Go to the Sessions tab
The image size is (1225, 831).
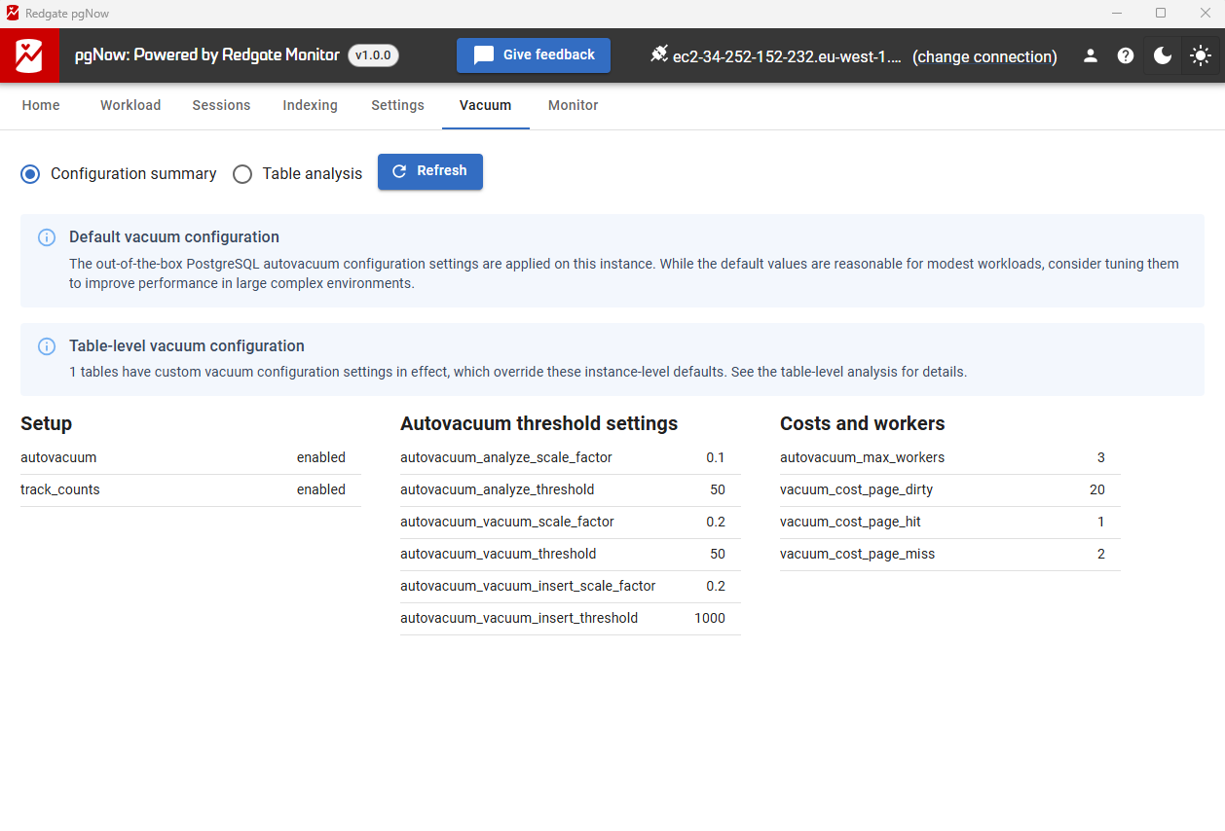221,105
